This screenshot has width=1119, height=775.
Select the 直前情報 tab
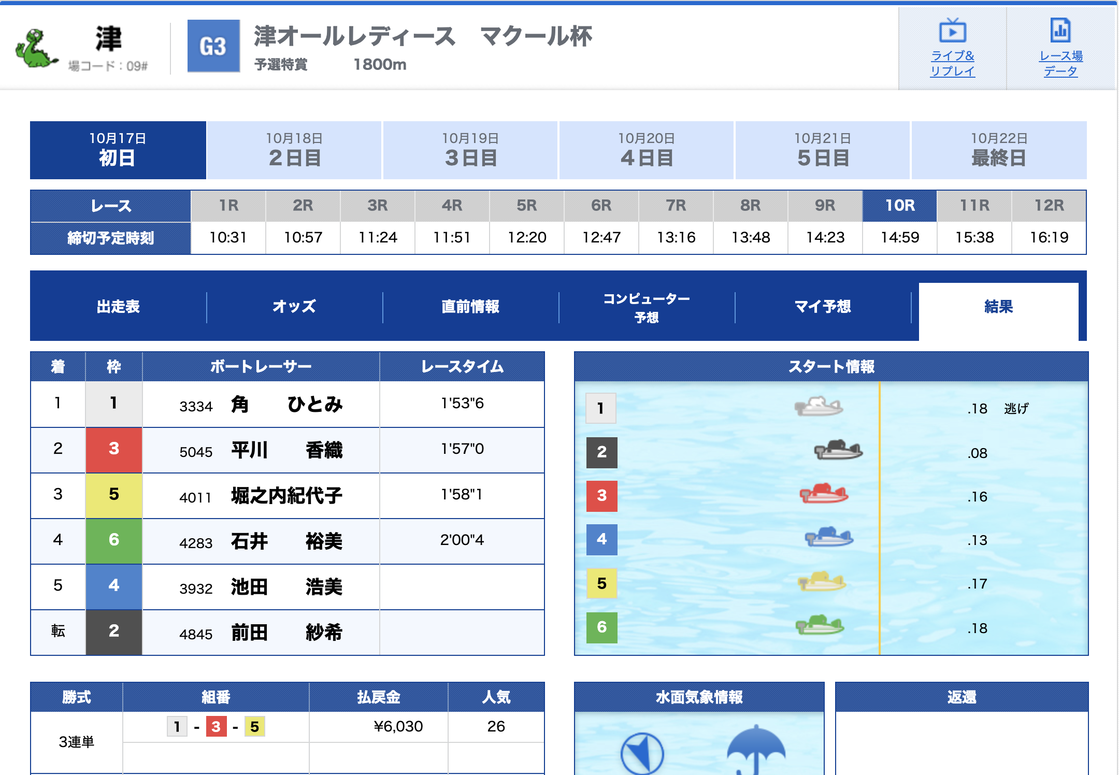pyautogui.click(x=470, y=307)
